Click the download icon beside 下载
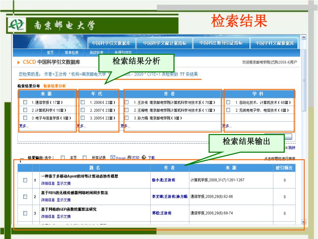The width and height of the screenshot is (318, 239). click(x=144, y=157)
